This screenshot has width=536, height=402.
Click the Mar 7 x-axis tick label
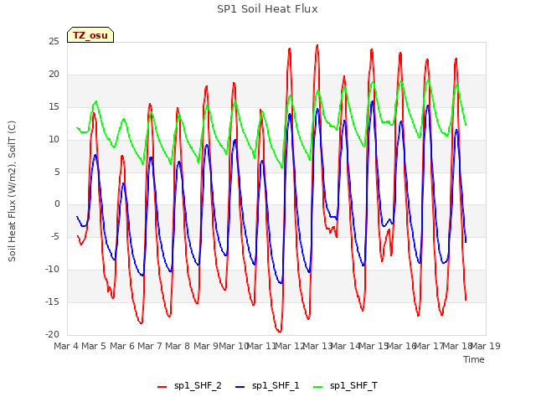click(x=150, y=346)
